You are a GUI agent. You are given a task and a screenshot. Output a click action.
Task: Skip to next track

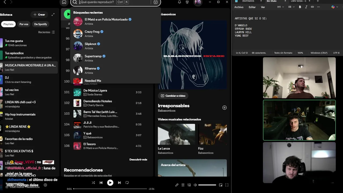tap(119, 183)
